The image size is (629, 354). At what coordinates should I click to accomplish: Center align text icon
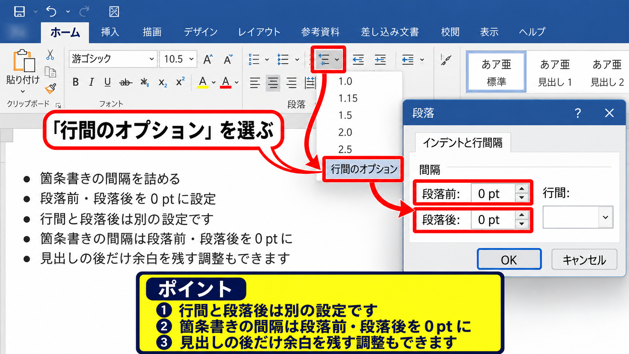[273, 82]
